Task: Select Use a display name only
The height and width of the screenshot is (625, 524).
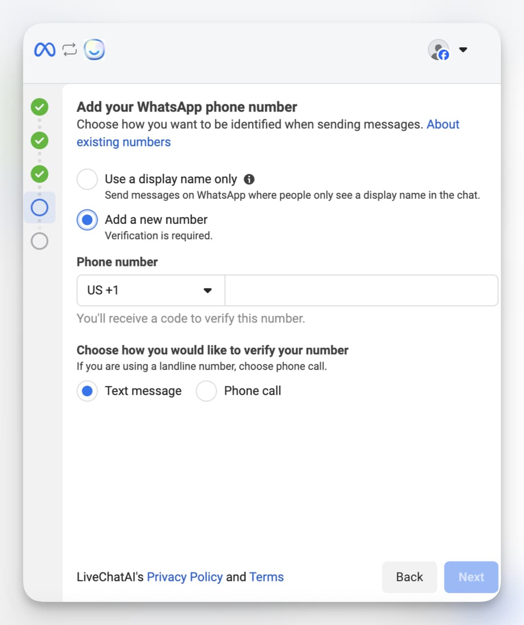Action: [x=87, y=179]
